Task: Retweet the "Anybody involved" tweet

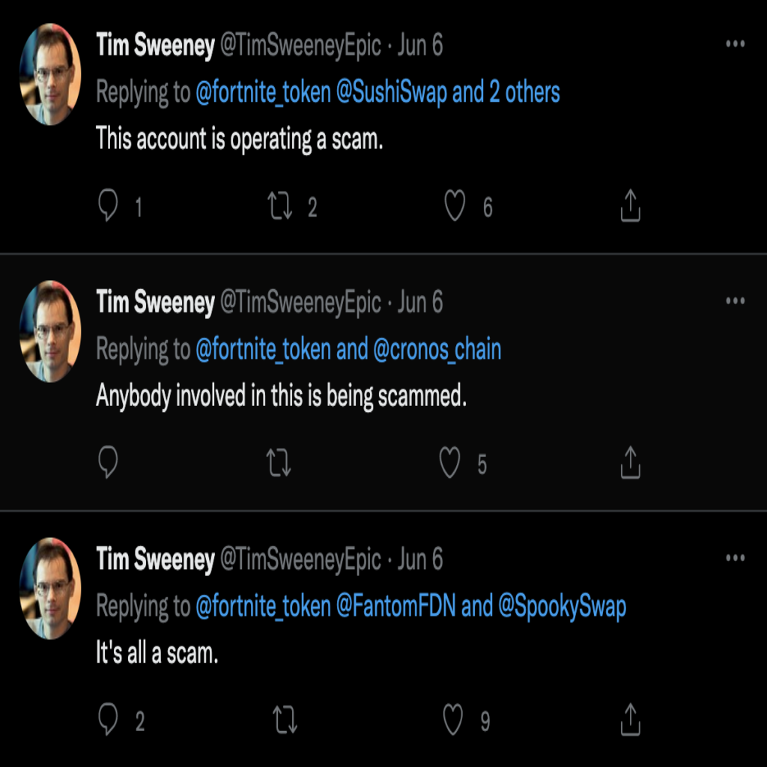Action: coord(279,464)
